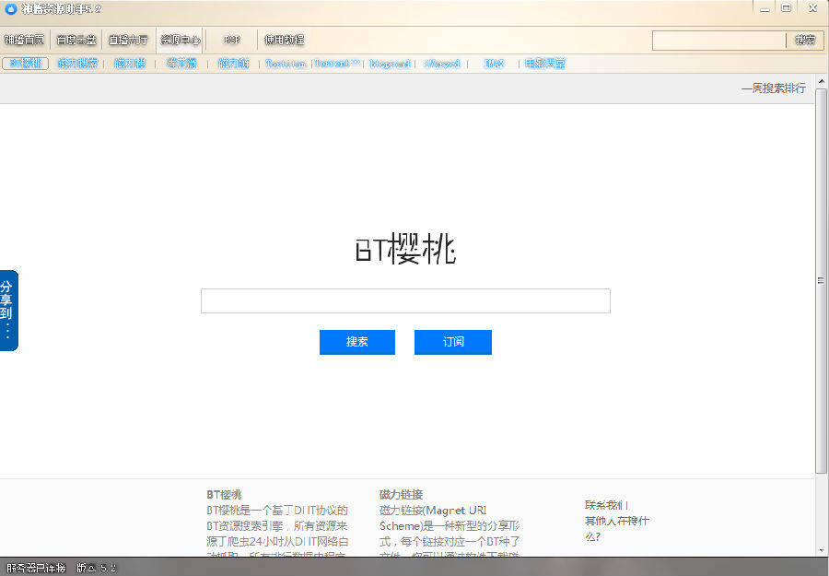Select the BT樱桃 source button
The width and height of the screenshot is (829, 576).
click(25, 64)
